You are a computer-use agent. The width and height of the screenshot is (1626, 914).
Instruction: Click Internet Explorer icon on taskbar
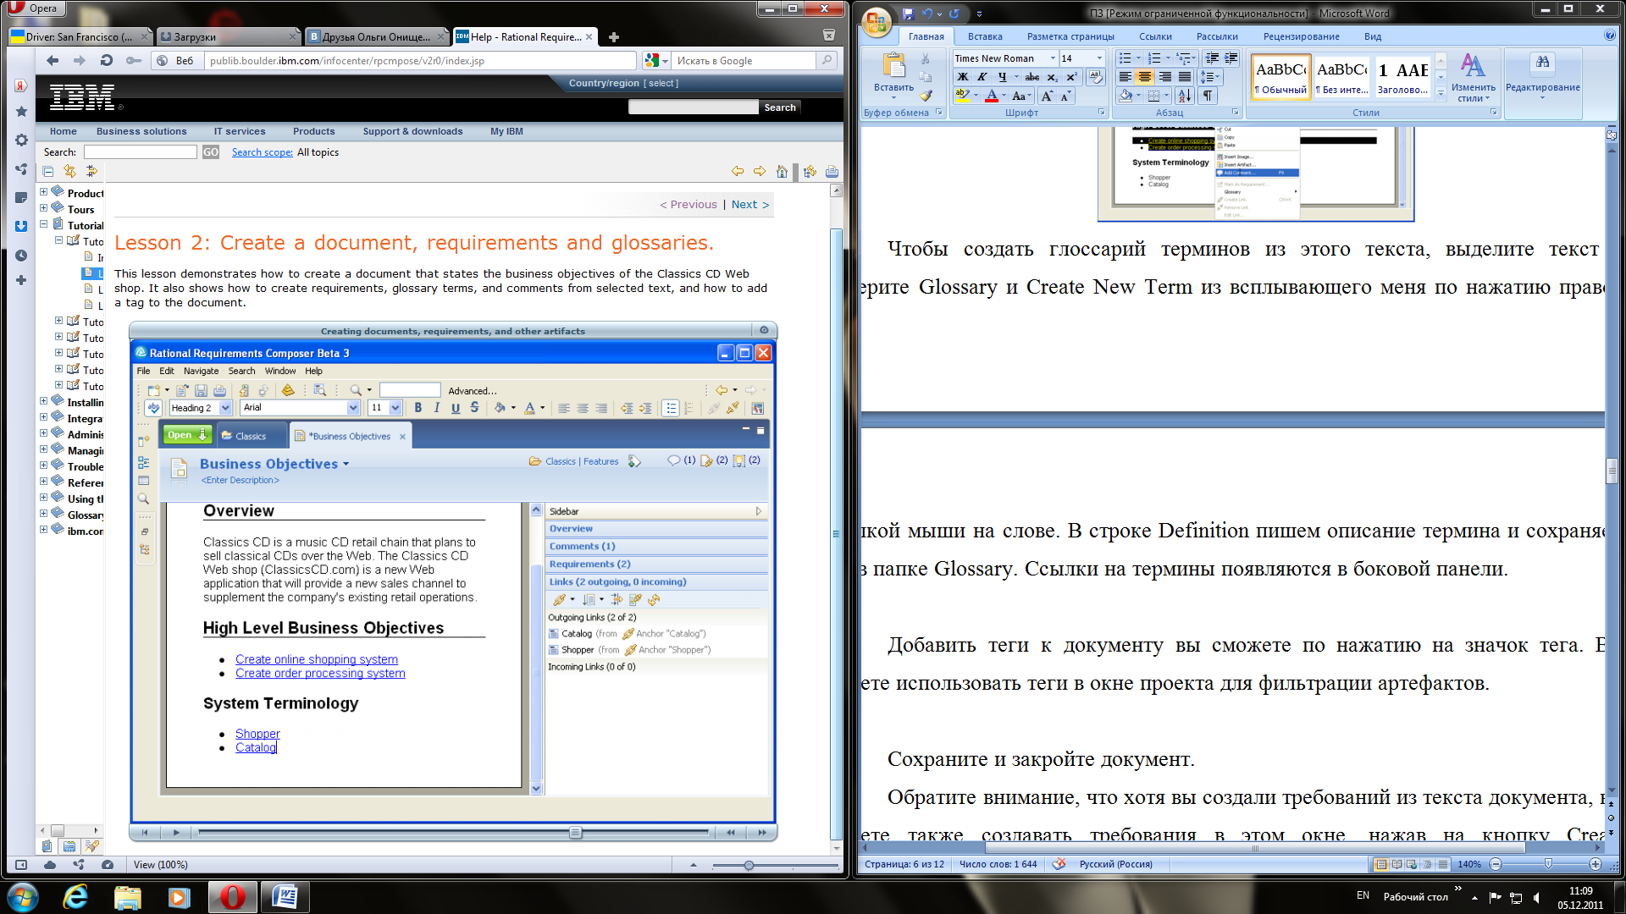pos(75,897)
